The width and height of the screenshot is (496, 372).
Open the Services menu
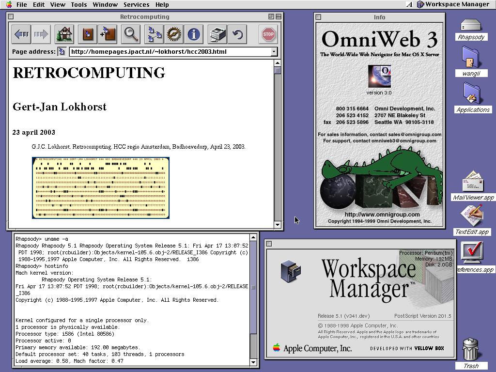[136, 5]
